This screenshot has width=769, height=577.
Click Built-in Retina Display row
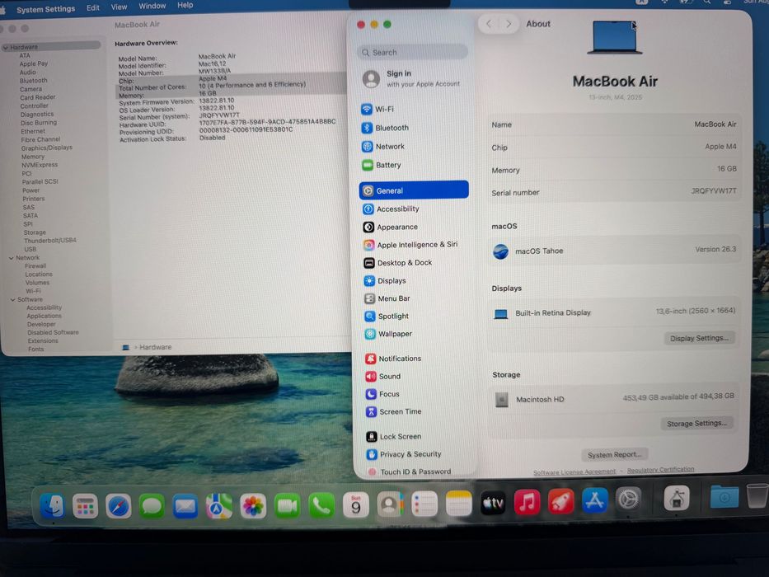click(x=613, y=312)
